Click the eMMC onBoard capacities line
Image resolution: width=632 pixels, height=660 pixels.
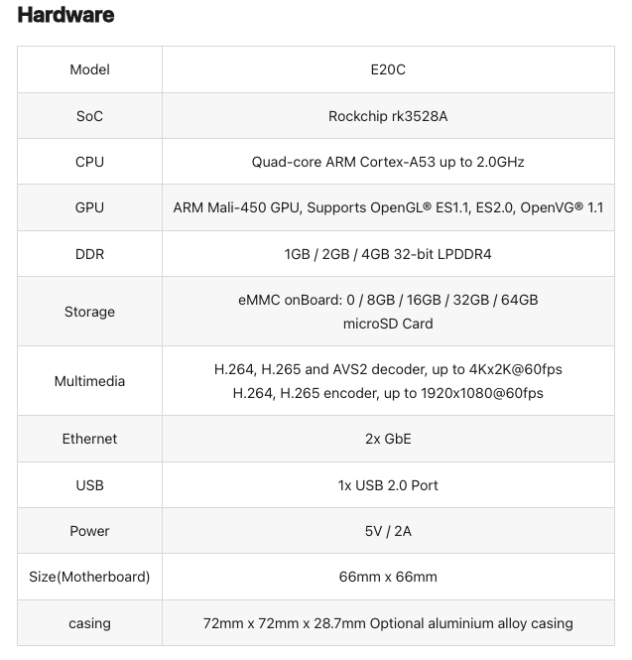click(x=388, y=300)
